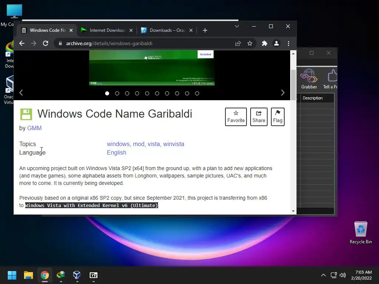Click the Share button
The width and height of the screenshot is (379, 284).
coord(259,117)
